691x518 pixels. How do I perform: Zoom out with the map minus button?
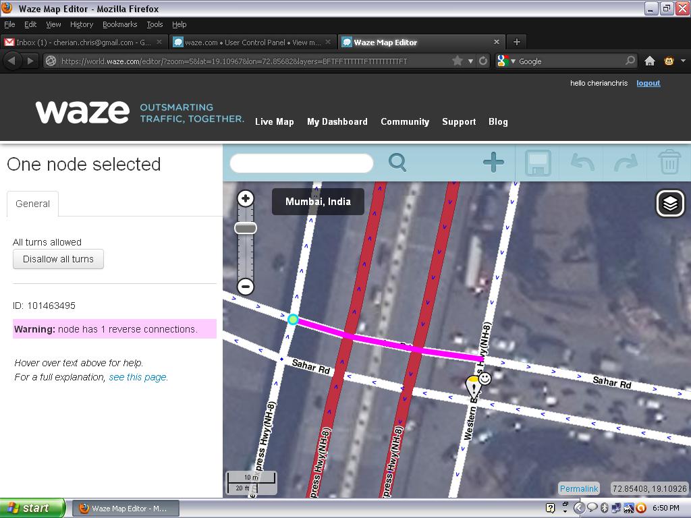[x=246, y=287]
